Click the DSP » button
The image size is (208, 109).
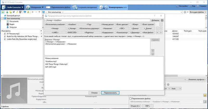(x=148, y=106)
